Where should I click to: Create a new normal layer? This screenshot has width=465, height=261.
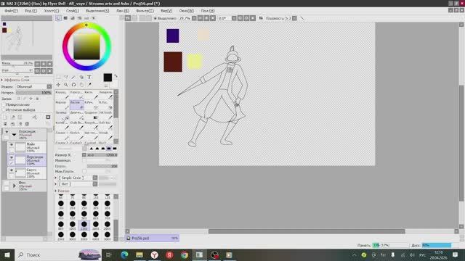coord(5,117)
